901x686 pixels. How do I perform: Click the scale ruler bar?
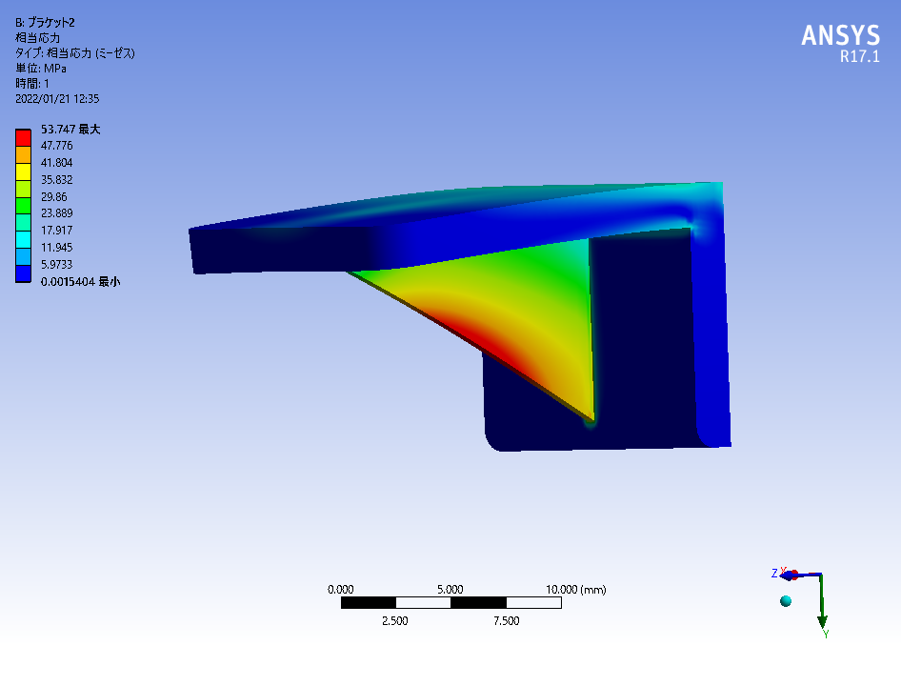[x=451, y=602]
